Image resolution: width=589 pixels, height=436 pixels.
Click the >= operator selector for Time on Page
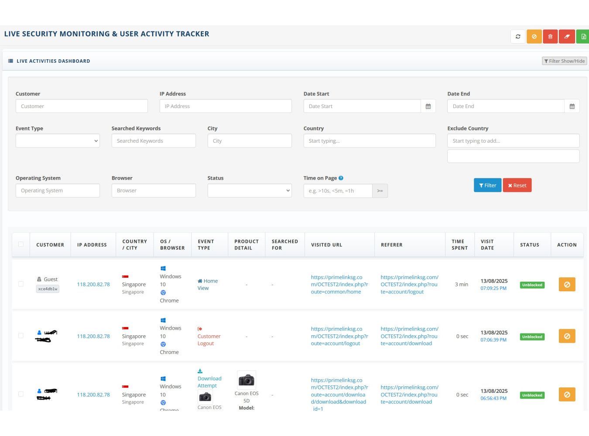coord(380,191)
